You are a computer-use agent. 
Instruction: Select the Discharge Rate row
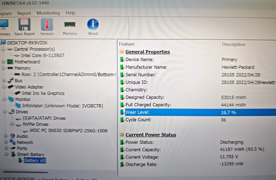click(x=198, y=164)
